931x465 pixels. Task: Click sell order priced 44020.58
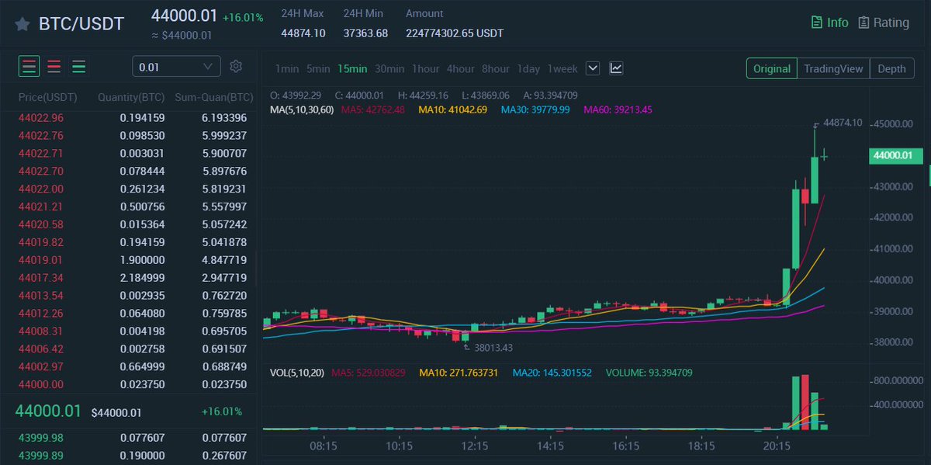click(132, 224)
